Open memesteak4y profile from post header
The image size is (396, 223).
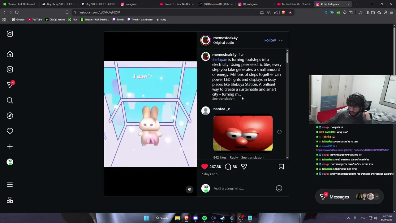click(x=225, y=38)
